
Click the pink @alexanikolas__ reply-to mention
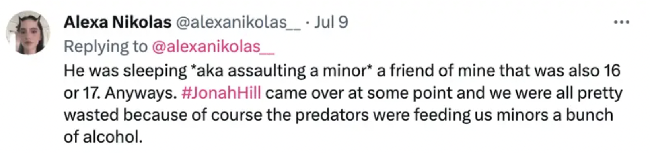click(x=213, y=47)
